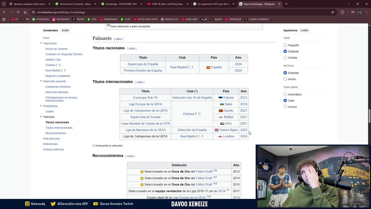Open the PROMIEDOS bookmark
Viewport: 371px width, 209px height.
(x=41, y=19)
